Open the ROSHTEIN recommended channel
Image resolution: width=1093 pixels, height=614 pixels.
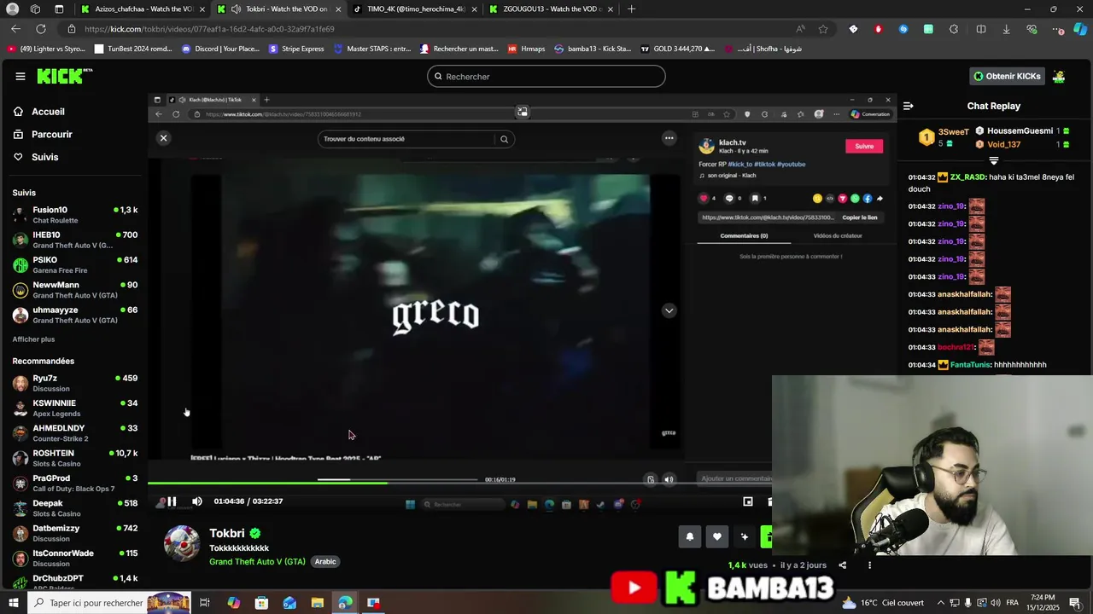tap(75, 458)
